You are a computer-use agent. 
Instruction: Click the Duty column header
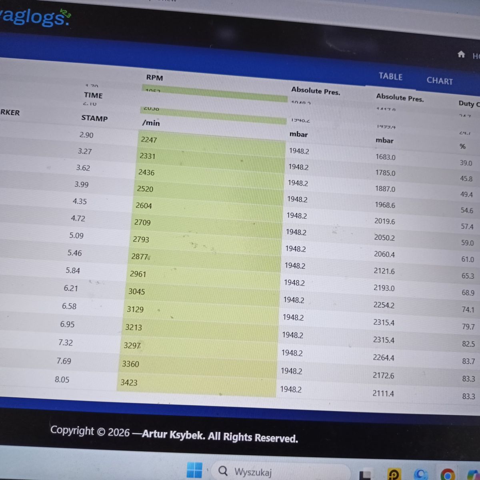tap(469, 104)
